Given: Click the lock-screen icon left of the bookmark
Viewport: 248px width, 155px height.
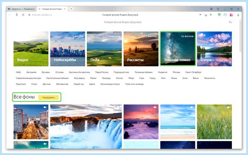Looking at the screenshot, I should pos(205,15).
